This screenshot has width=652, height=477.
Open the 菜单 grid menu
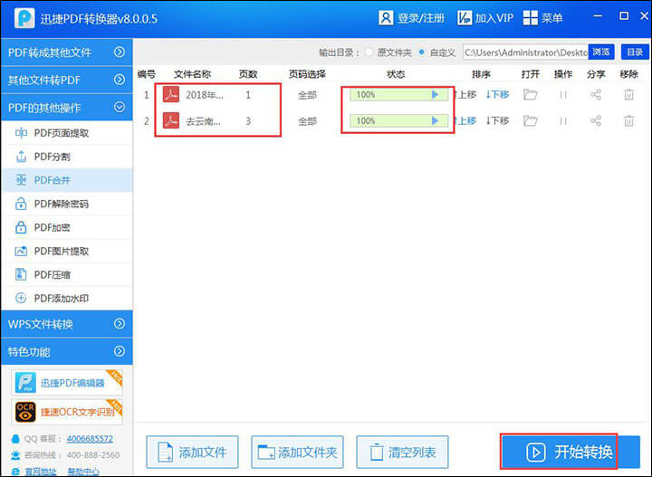[x=542, y=18]
